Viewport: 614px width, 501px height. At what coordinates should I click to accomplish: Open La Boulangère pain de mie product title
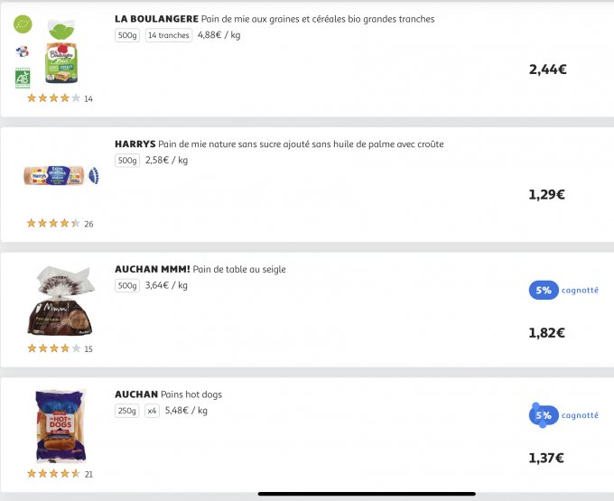coord(274,19)
